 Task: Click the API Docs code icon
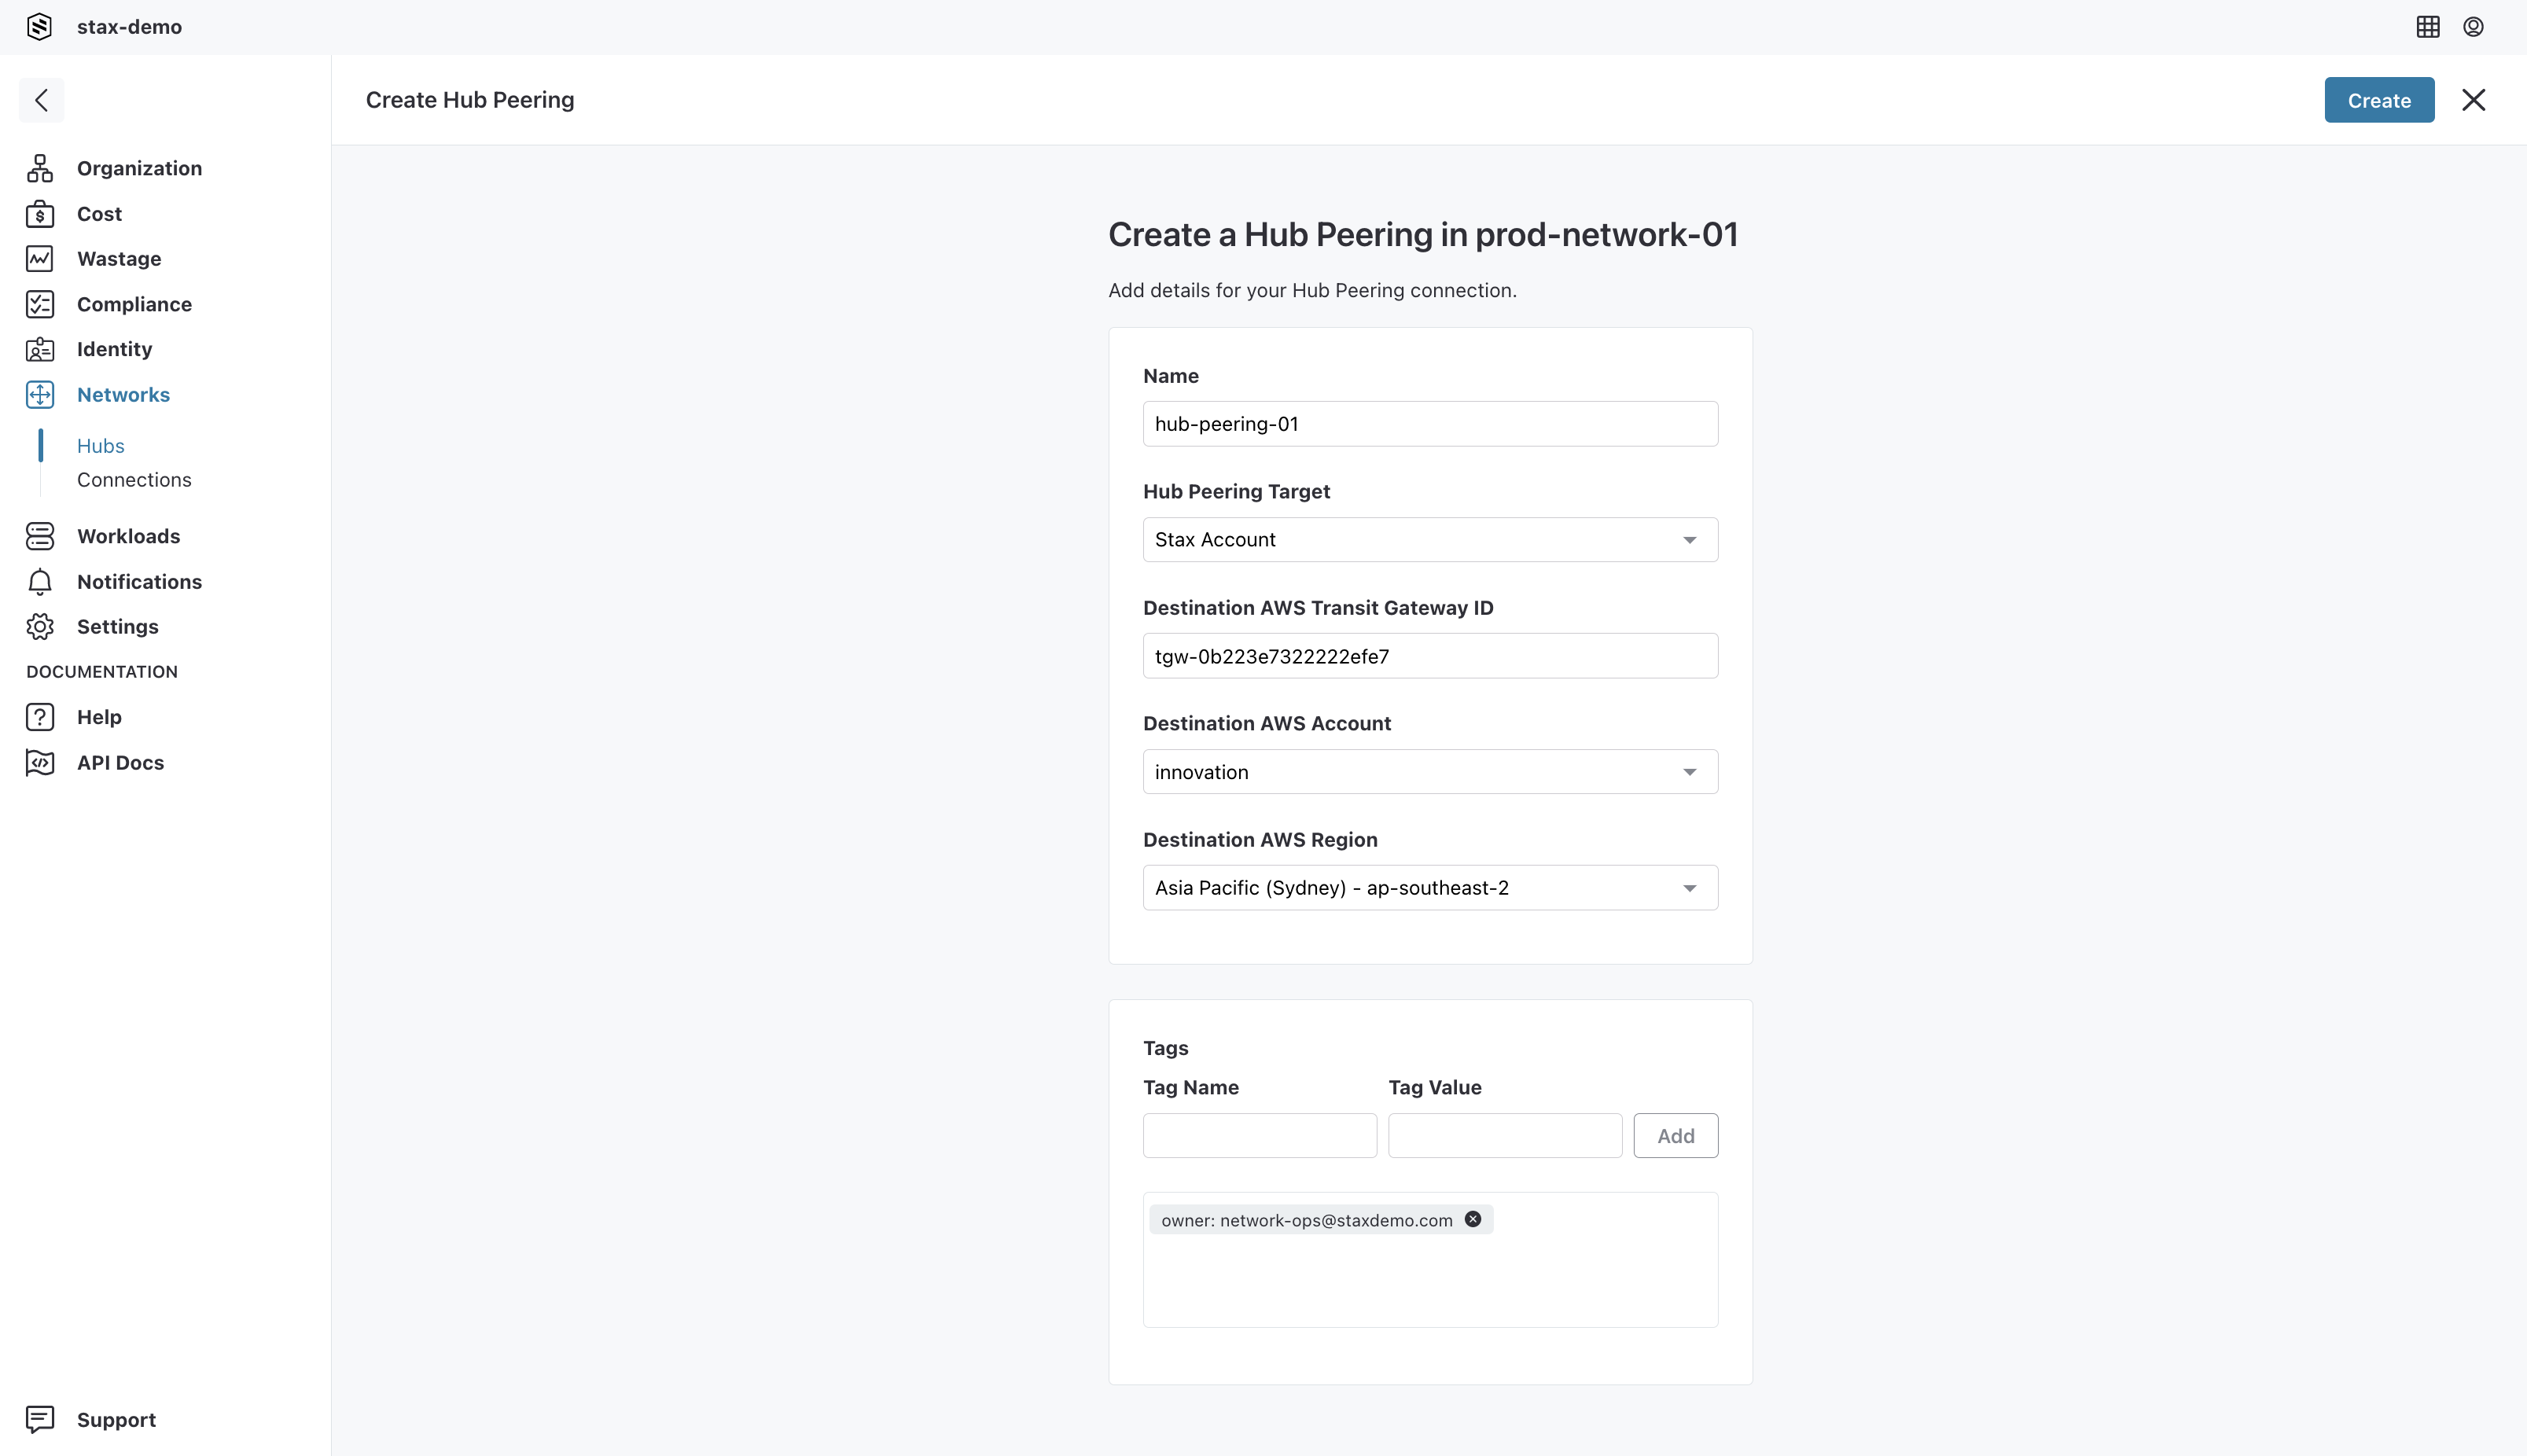(40, 763)
